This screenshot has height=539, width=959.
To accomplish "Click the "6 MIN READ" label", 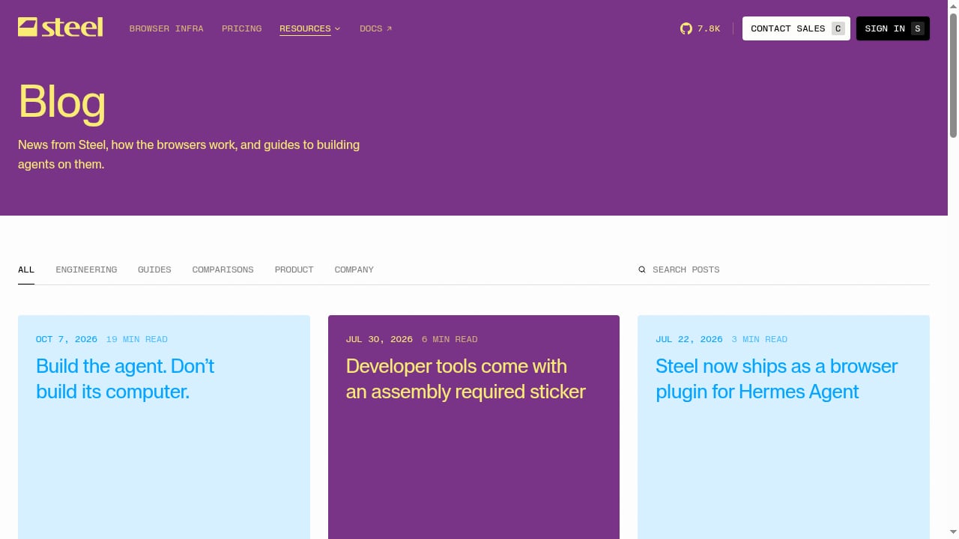I will click(x=450, y=339).
